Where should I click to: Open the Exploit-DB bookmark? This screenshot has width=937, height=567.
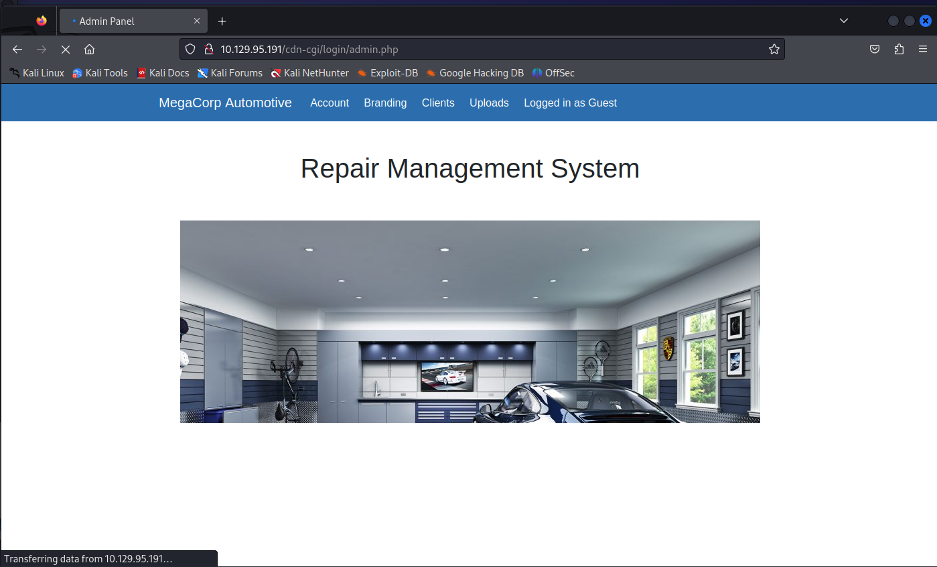tap(387, 73)
